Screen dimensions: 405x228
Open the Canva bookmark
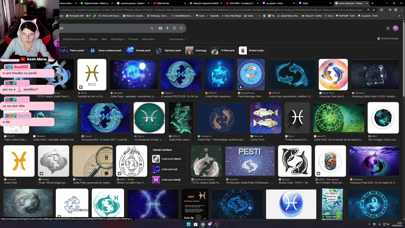pos(200,16)
